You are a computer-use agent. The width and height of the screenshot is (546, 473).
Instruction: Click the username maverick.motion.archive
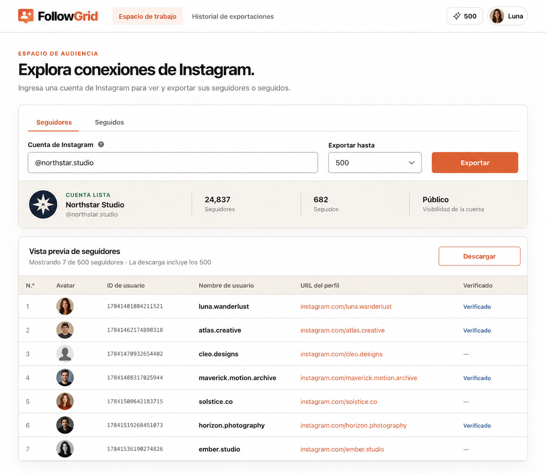point(238,378)
